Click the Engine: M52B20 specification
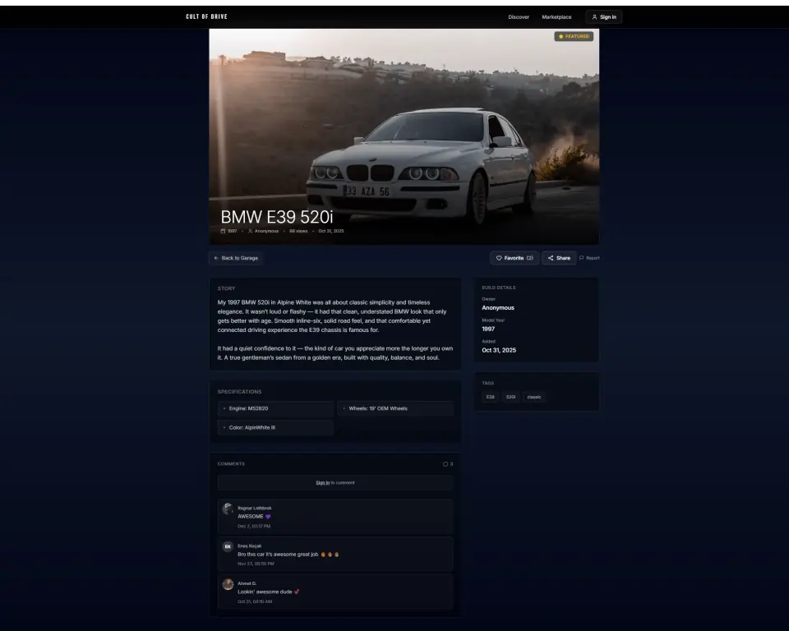This screenshot has height=631, width=789. click(276, 408)
